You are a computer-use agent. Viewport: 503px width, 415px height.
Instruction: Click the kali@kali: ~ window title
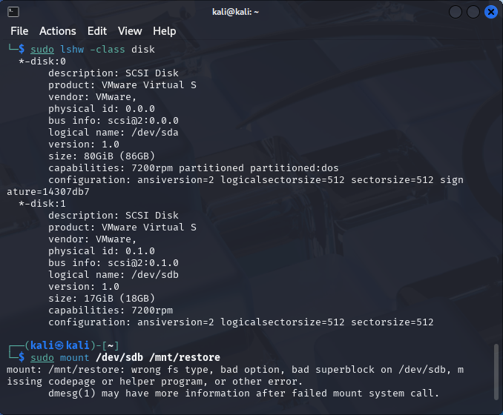235,12
